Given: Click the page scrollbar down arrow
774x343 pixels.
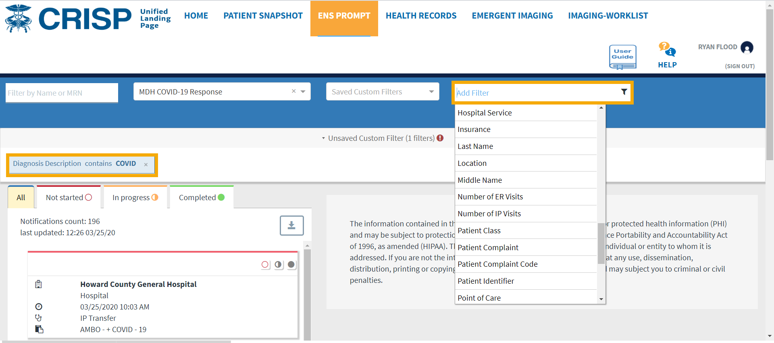Looking at the screenshot, I should pos(770,336).
